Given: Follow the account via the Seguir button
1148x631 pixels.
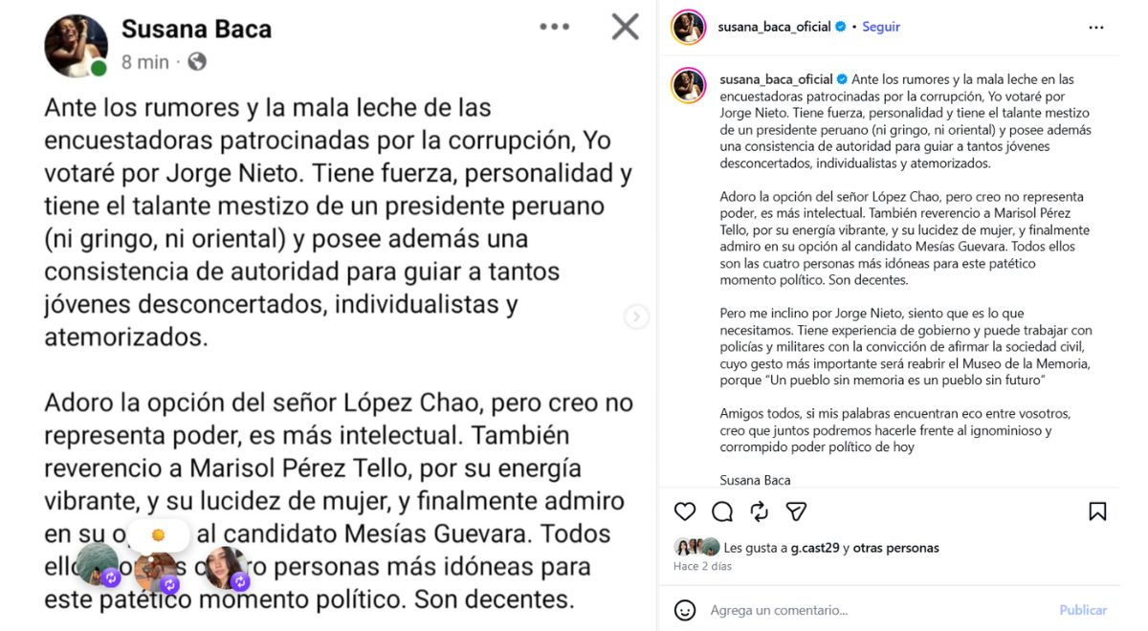Looking at the screenshot, I should (879, 27).
